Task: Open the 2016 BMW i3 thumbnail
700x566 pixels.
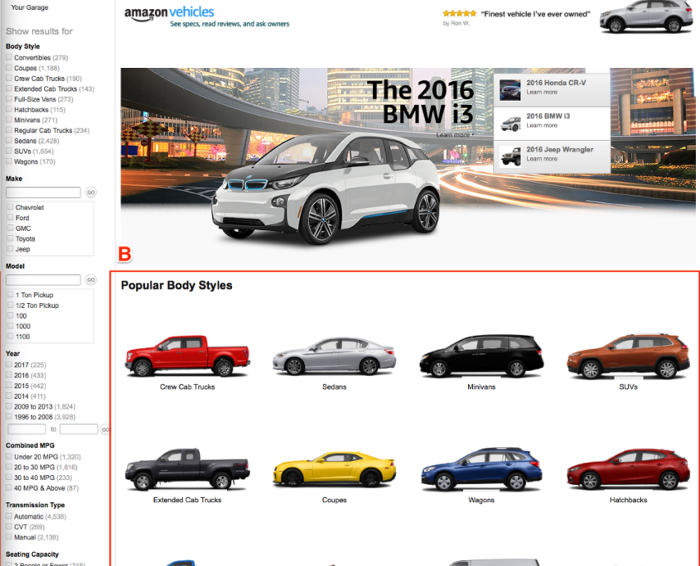Action: pos(509,123)
